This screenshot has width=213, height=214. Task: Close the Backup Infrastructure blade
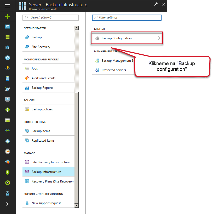click(164, 4)
